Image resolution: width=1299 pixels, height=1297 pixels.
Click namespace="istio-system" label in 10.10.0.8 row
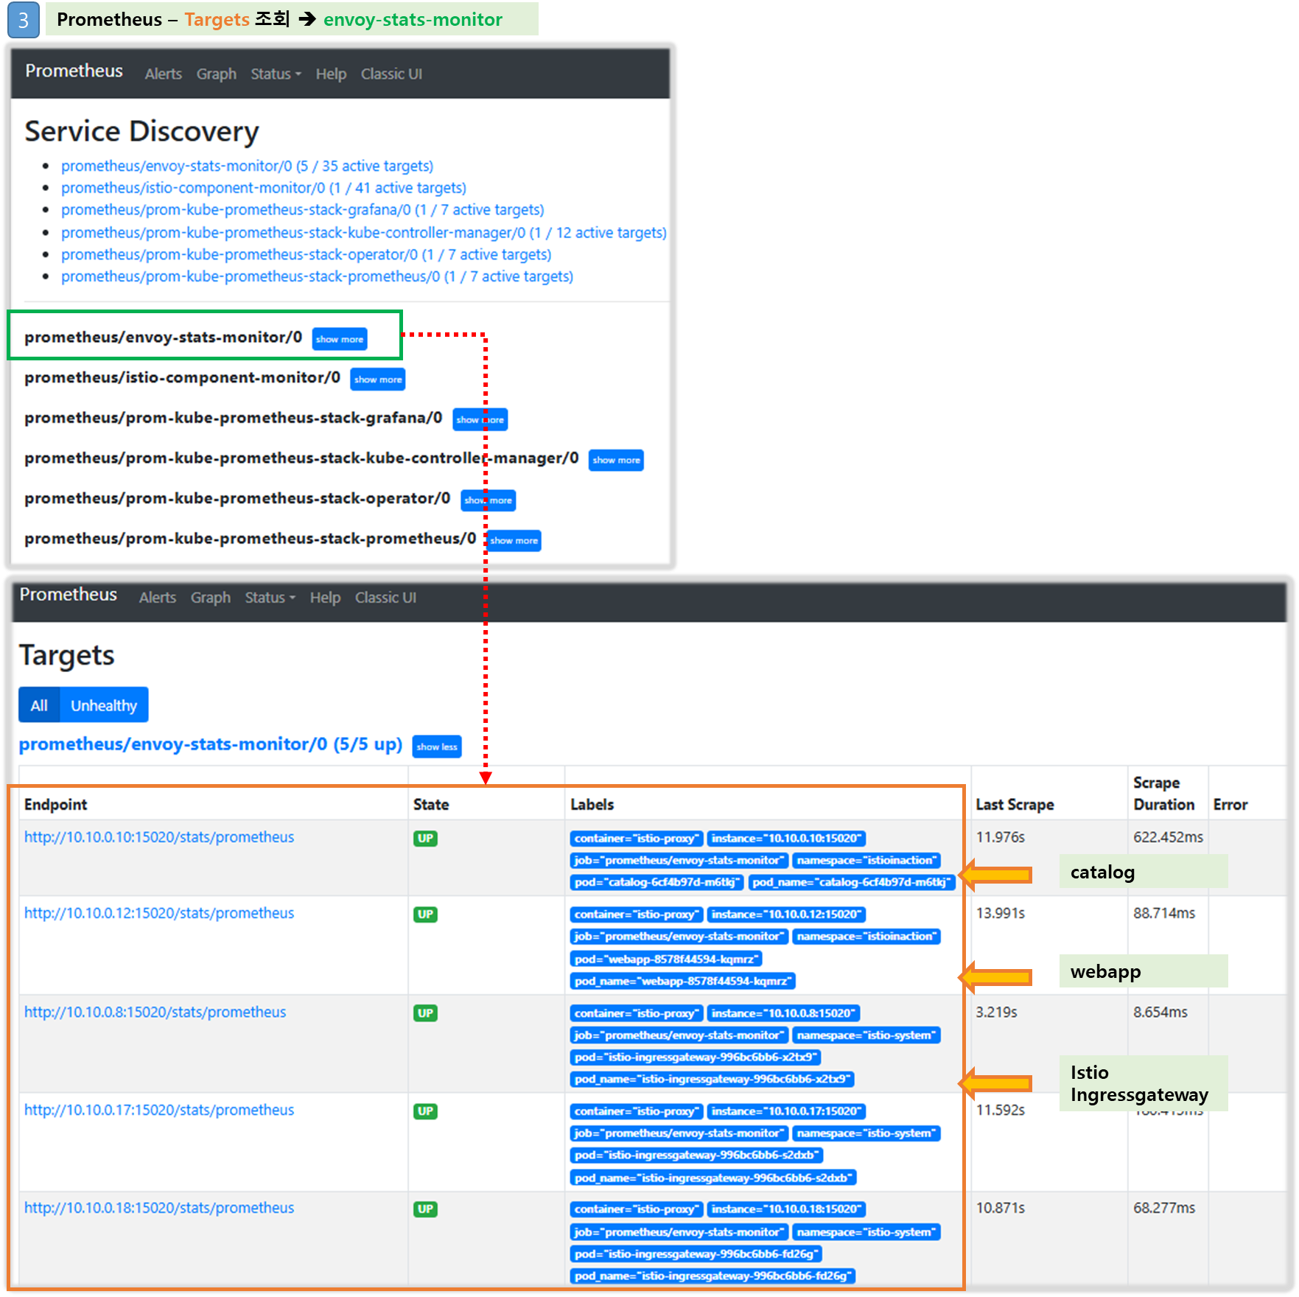866,1035
